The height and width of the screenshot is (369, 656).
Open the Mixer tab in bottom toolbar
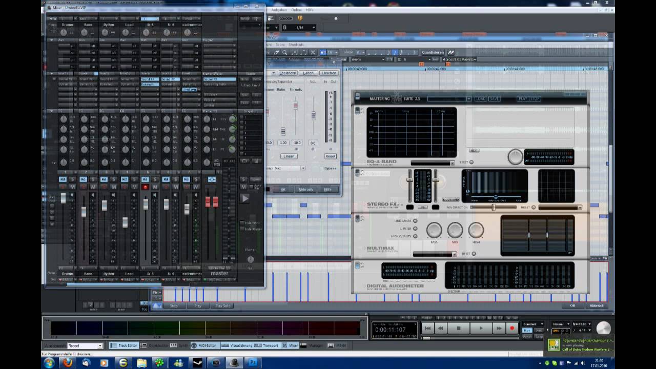(290, 345)
